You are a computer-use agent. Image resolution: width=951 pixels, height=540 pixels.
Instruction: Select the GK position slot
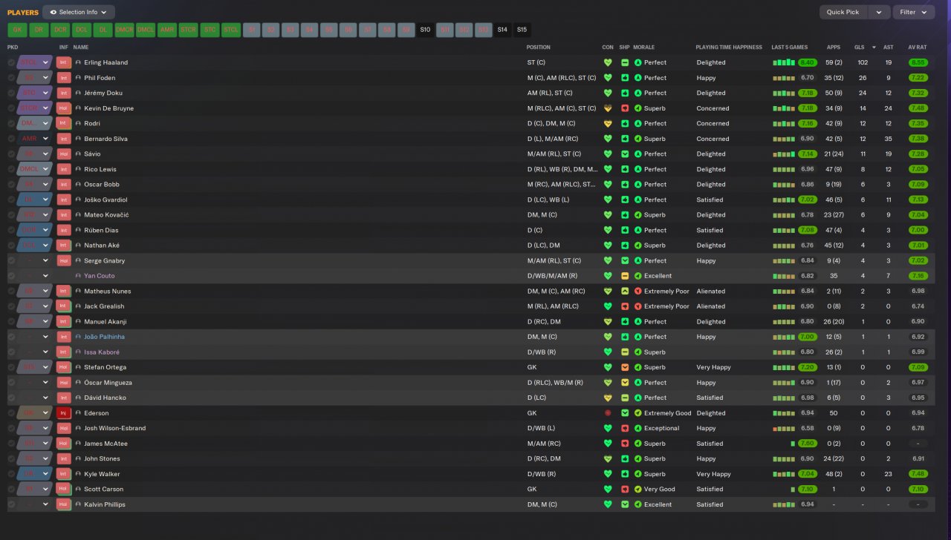tap(17, 30)
